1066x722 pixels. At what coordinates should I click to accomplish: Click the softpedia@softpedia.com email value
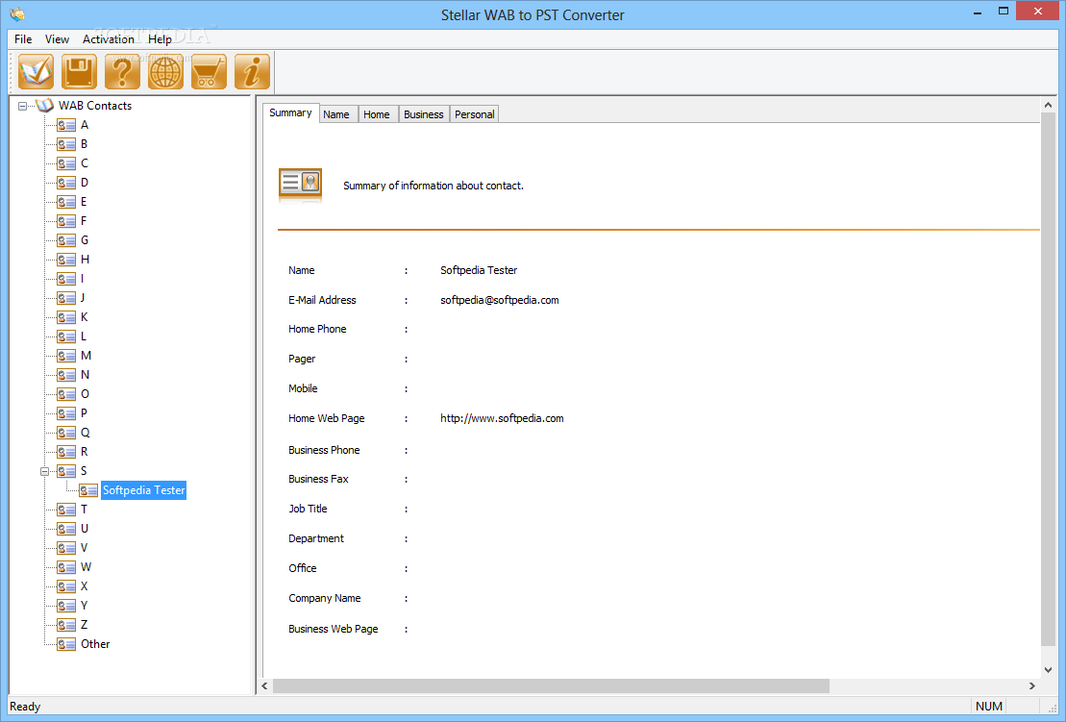500,300
